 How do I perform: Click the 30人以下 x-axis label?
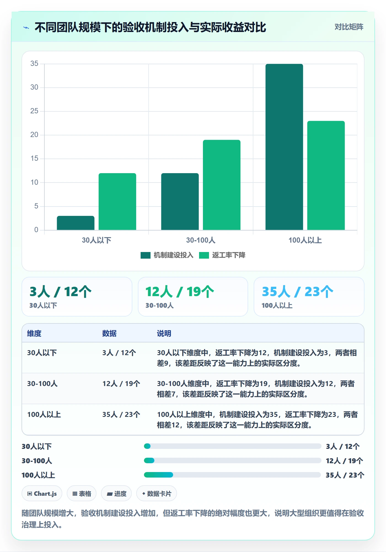[x=96, y=240]
